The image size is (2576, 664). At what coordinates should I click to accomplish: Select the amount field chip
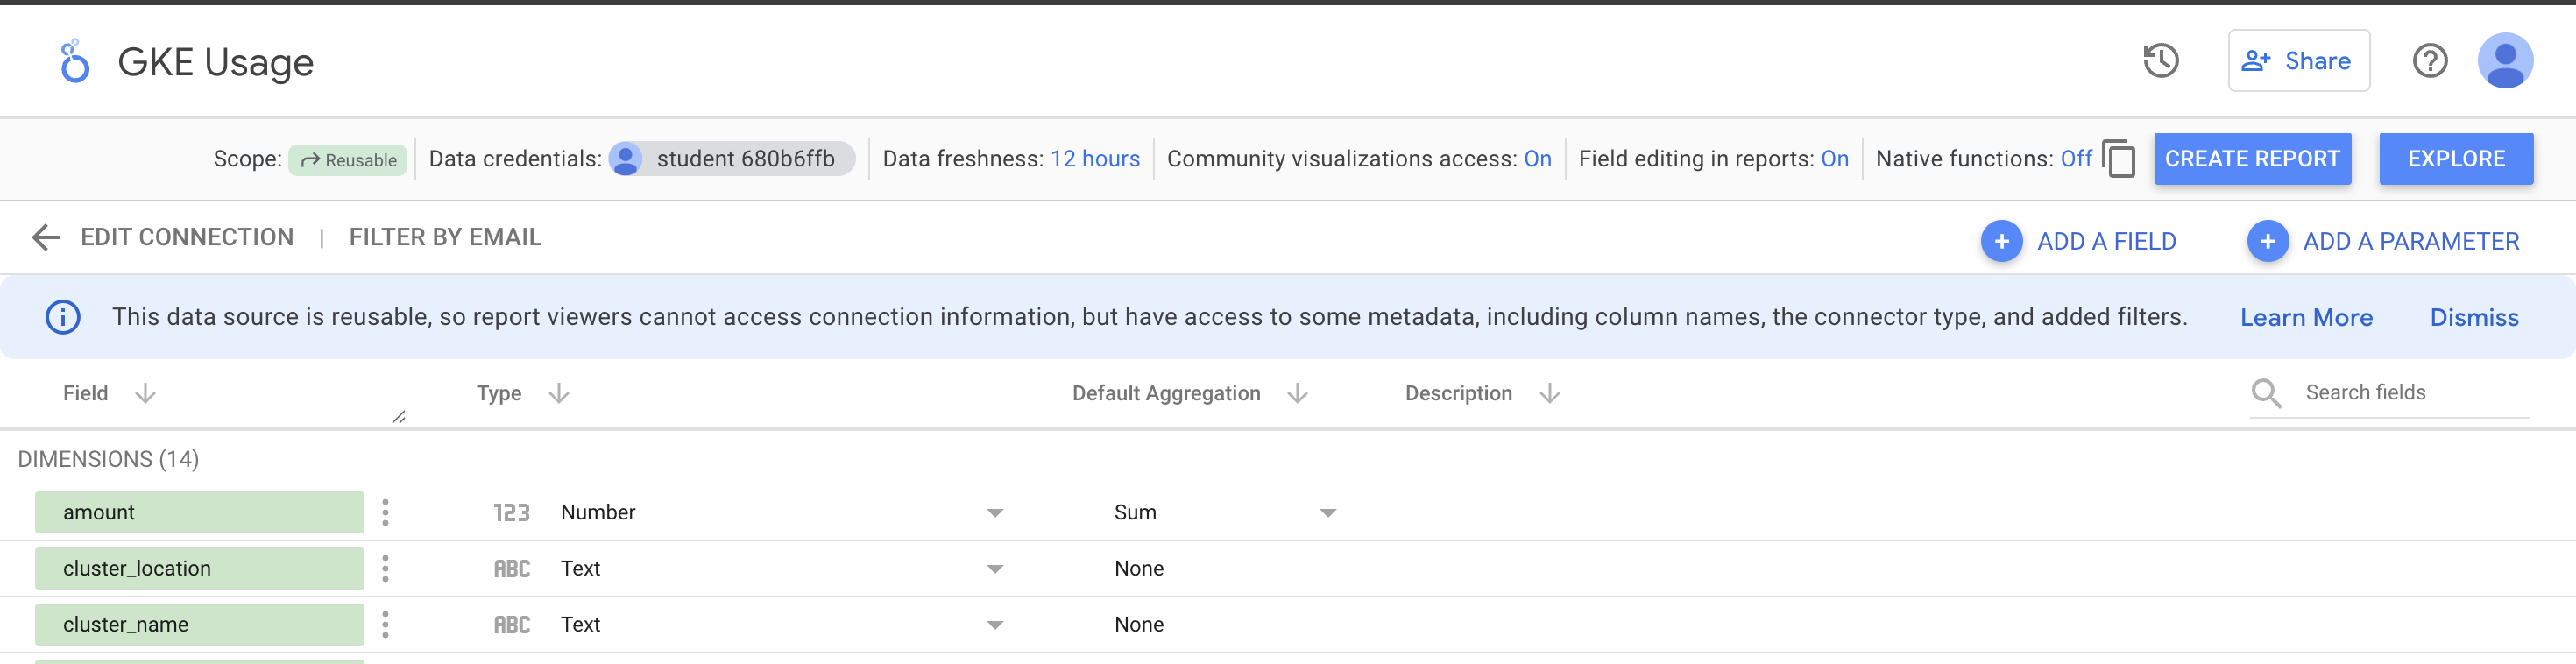pos(199,512)
